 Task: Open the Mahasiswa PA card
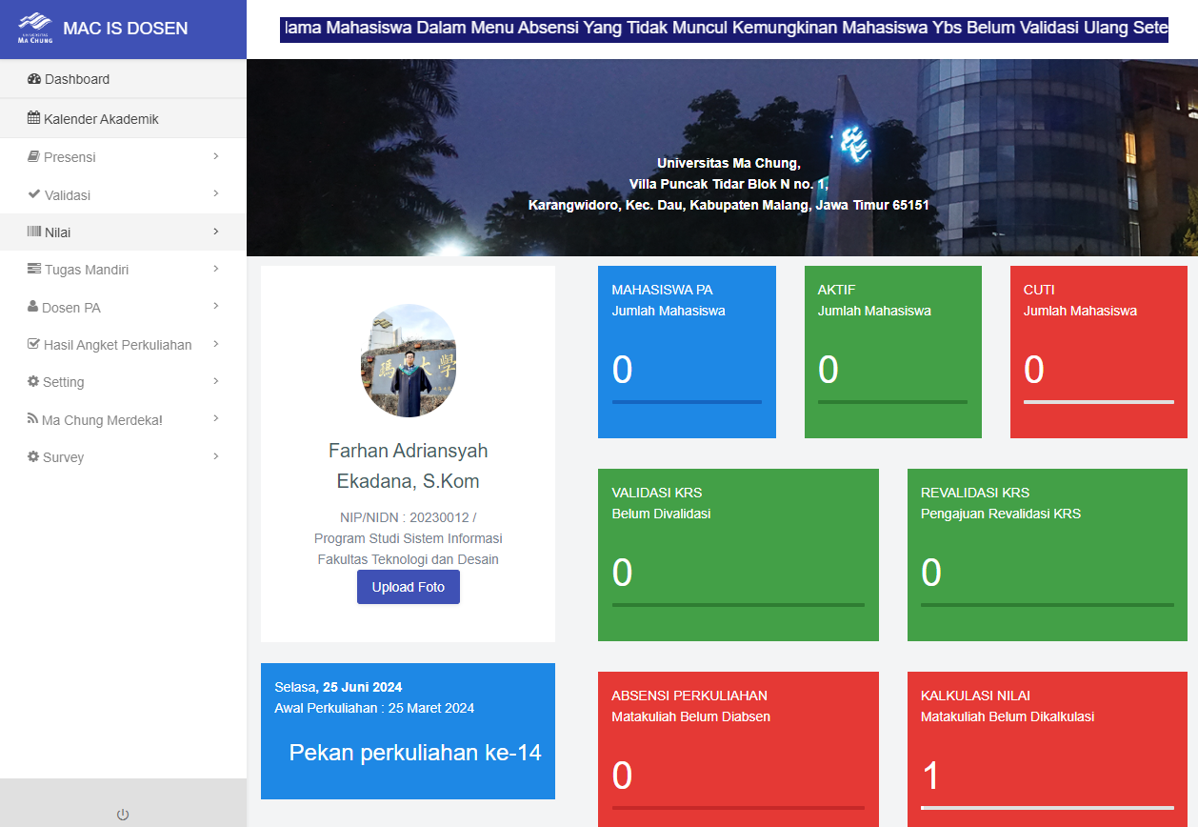click(x=687, y=352)
